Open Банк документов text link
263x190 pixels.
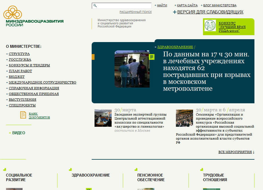pos(39,116)
